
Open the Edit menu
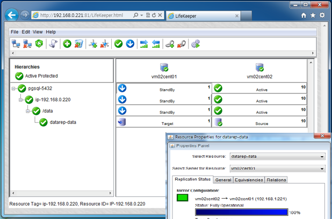coord(26,32)
